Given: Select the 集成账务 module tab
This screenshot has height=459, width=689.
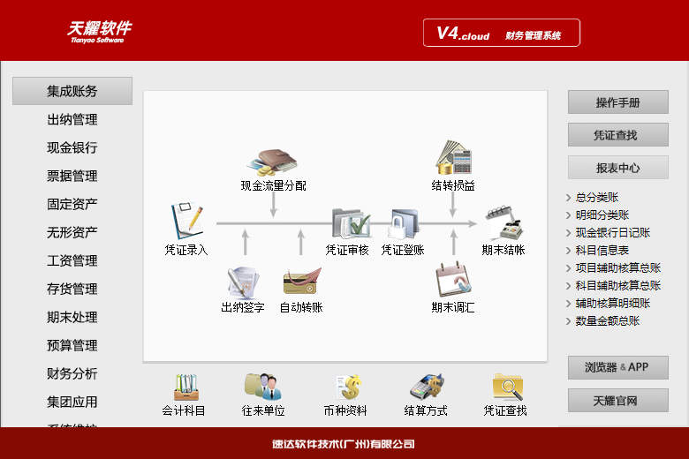Looking at the screenshot, I should [x=72, y=91].
